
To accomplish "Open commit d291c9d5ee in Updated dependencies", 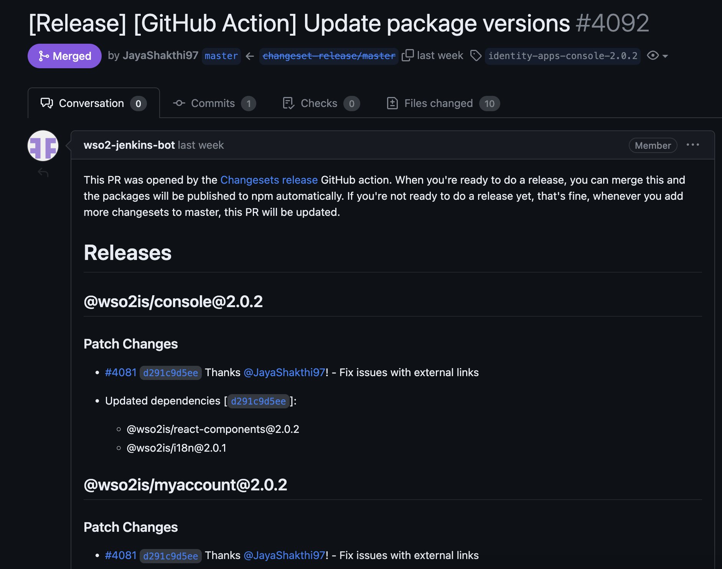I will pyautogui.click(x=258, y=401).
